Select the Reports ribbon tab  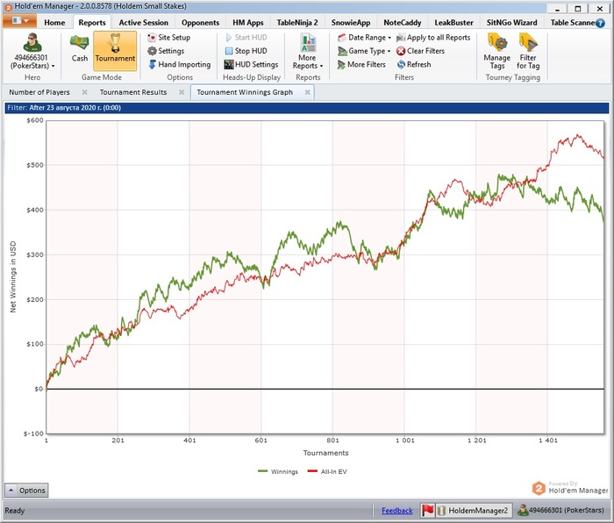(92, 22)
